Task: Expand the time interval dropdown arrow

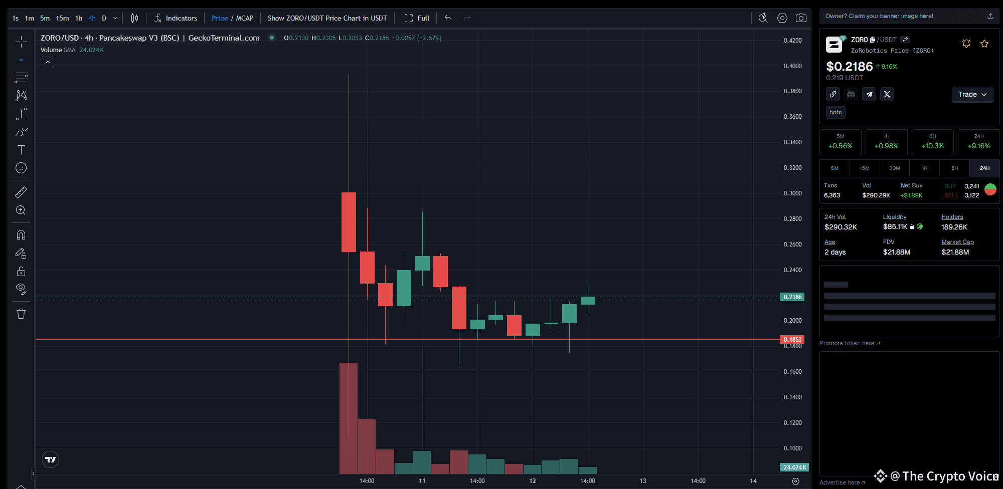Action: (115, 18)
